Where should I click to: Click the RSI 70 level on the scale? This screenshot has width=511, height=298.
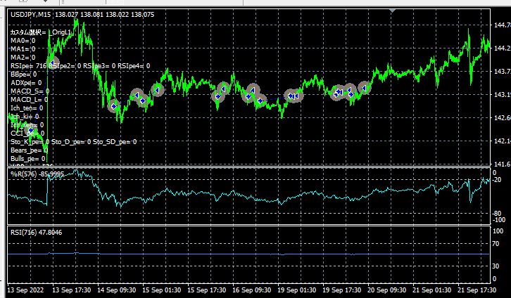coord(496,244)
